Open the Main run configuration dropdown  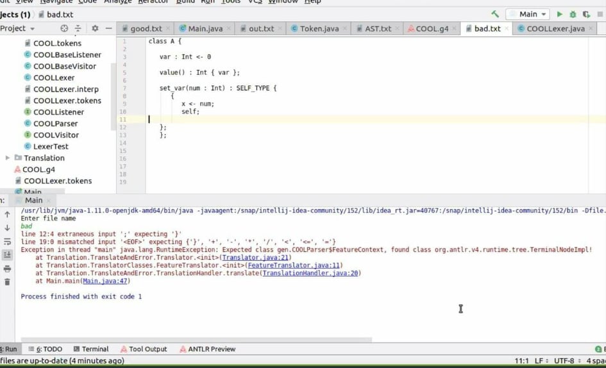coord(528,14)
